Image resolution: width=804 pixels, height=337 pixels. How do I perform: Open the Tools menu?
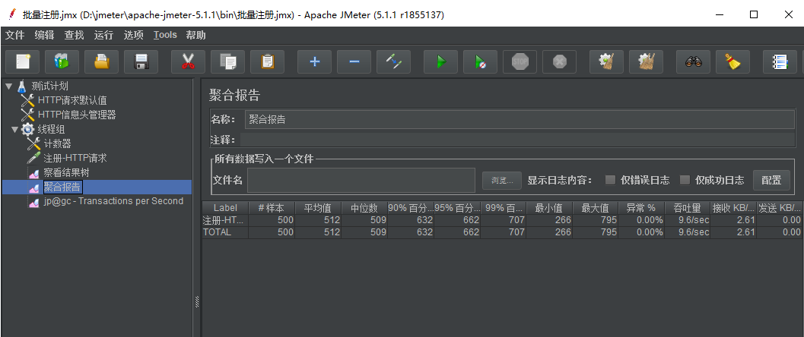pyautogui.click(x=165, y=35)
